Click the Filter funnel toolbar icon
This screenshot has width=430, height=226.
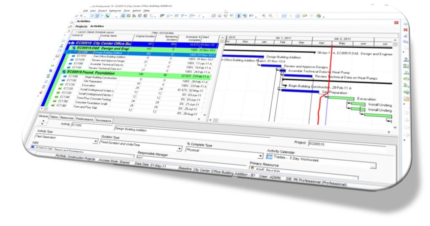pos(182,16)
